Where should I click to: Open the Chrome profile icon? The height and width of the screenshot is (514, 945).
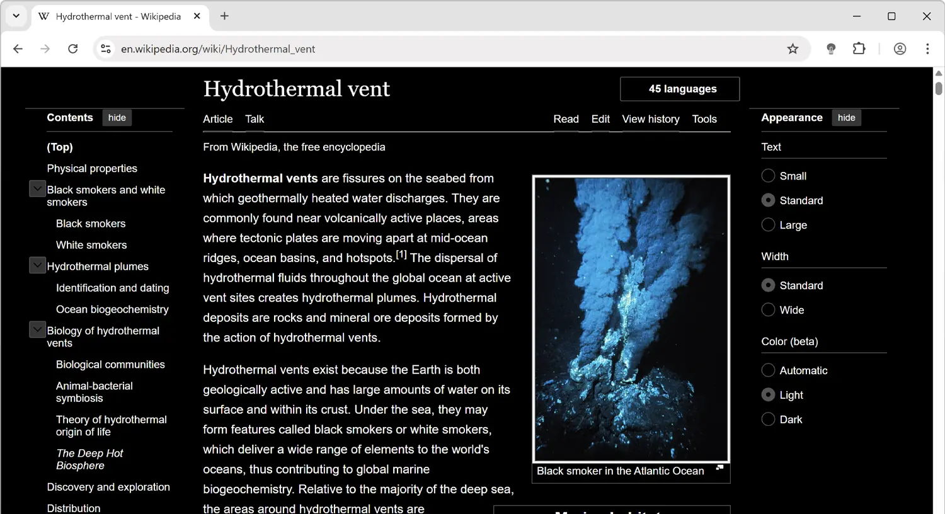coord(900,49)
